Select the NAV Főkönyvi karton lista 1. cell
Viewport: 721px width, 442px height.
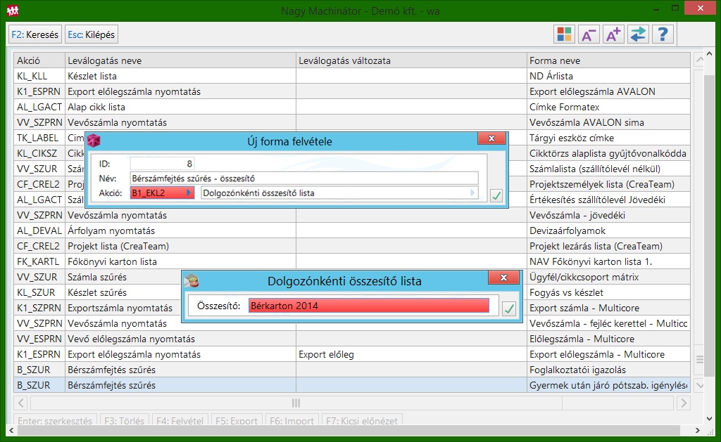coord(608,261)
